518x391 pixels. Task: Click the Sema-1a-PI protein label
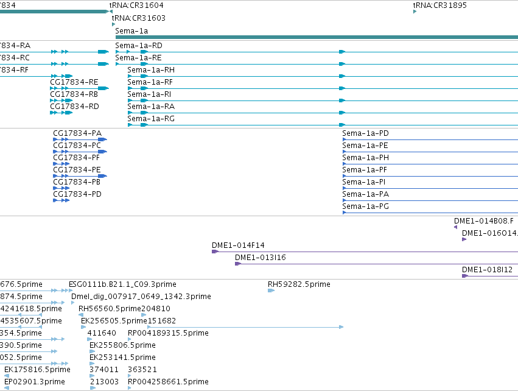click(x=364, y=182)
